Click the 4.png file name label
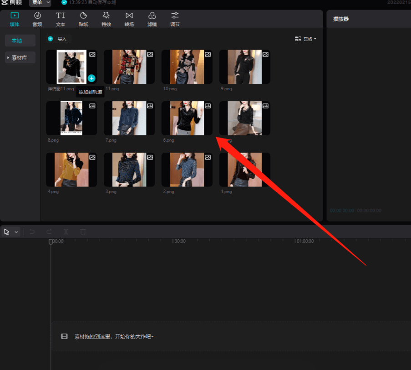Screen dimensions: 411x370 (x=53, y=191)
